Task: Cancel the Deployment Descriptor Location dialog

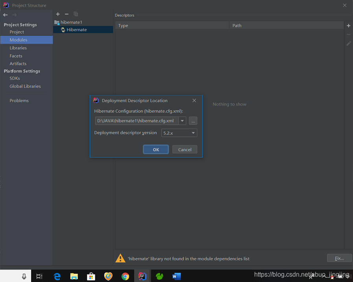Action: coord(185,150)
